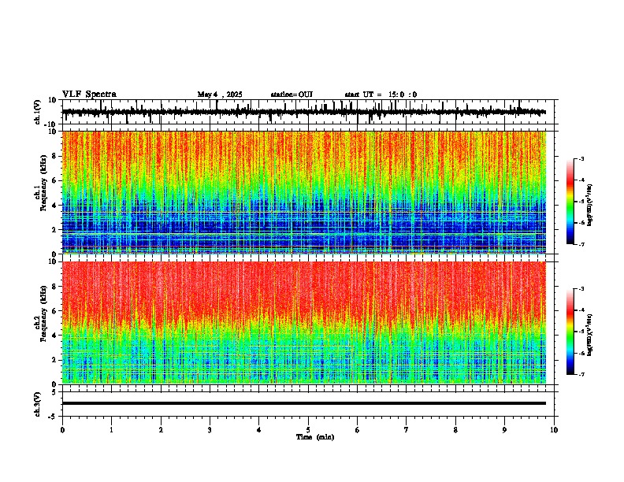624x482 pixels.
Task: Click the 'ch.1(V)' waveform axis label
Action: pos(38,112)
